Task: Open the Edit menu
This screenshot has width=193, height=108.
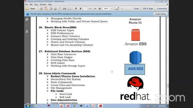Action: (31, 4)
